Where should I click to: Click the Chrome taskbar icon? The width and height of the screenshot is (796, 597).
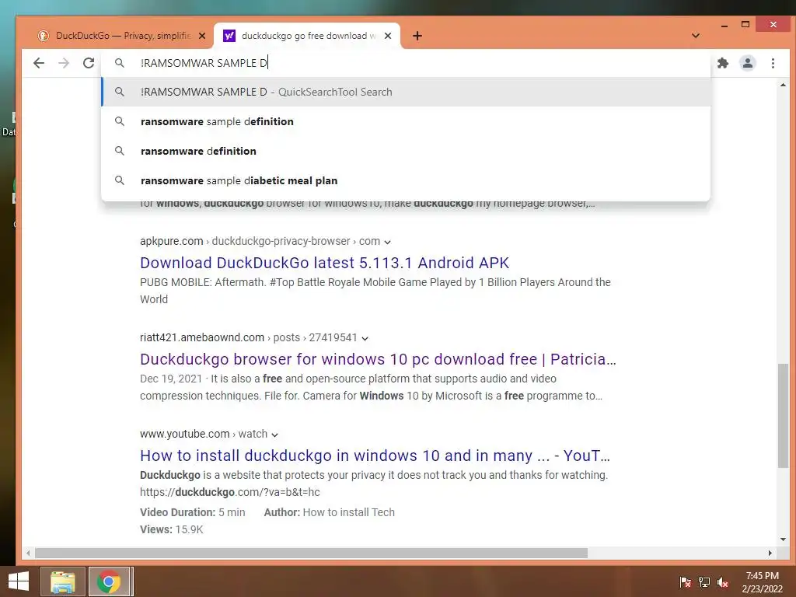(109, 581)
